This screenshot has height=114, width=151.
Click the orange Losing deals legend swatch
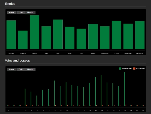tap(134, 68)
